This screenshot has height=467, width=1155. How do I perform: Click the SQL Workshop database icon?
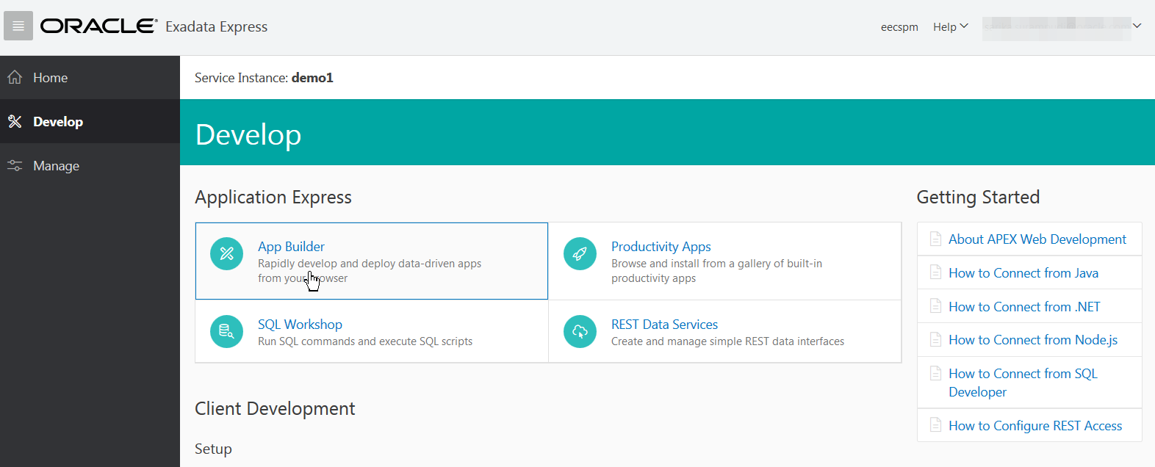(226, 332)
